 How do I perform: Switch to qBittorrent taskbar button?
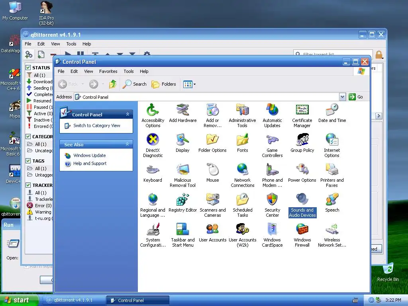click(74, 300)
